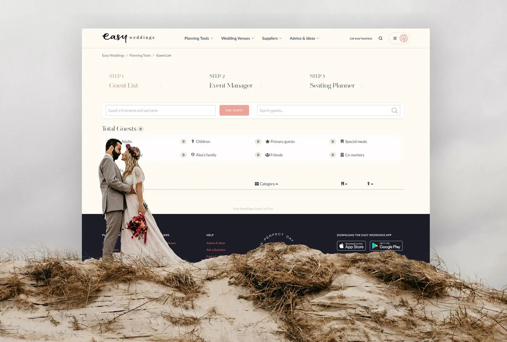Click the Download on the App Store badge
Viewport: 507px width, 342px height.
(x=351, y=246)
